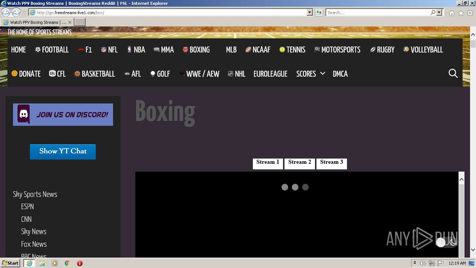Click the Rugby ball icon
The width and height of the screenshot is (476, 268).
373,50
